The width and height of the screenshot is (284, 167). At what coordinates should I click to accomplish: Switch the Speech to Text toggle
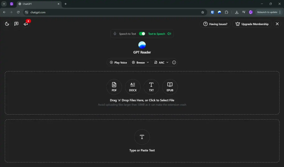pyautogui.click(x=142, y=34)
